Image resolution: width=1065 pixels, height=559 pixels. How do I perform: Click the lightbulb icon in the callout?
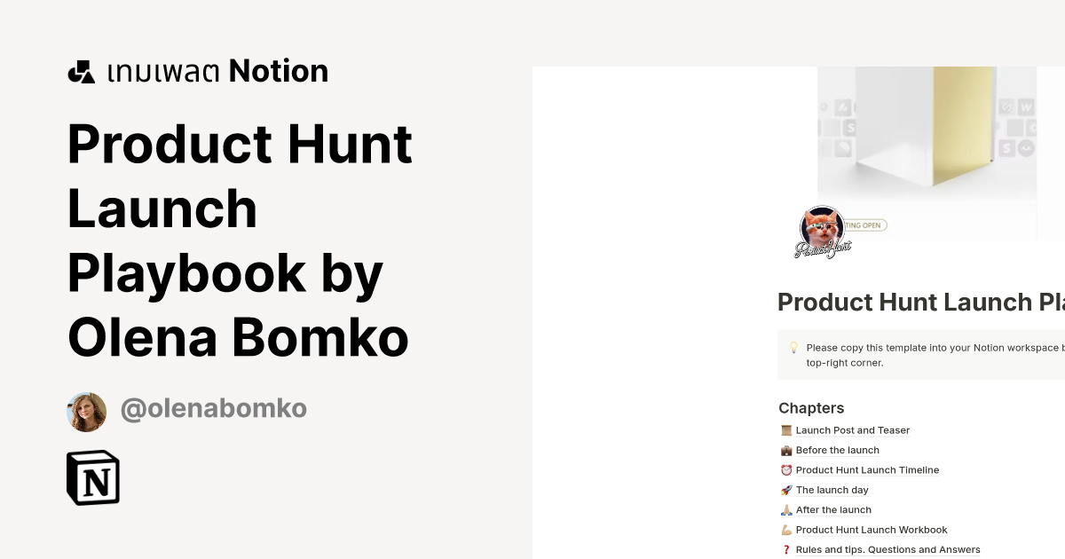[x=793, y=348]
